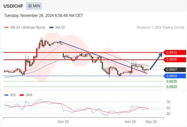Click the 0.8915 resistance price tag

(x=174, y=52)
